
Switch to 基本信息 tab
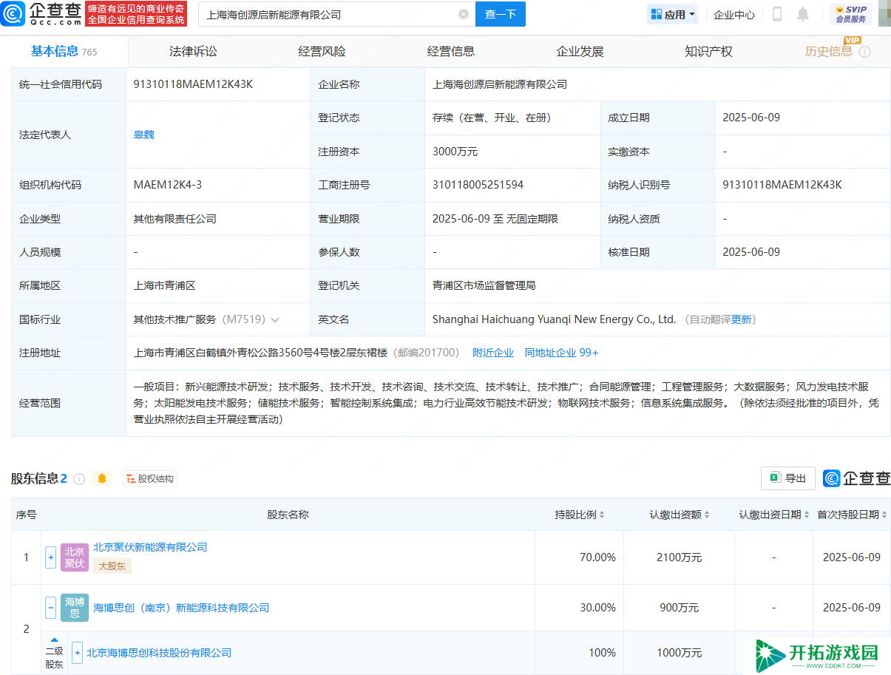coord(64,51)
